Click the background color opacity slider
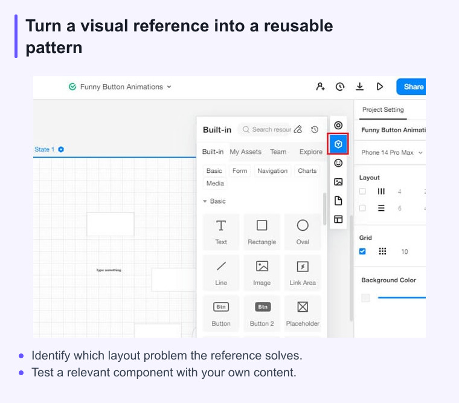This screenshot has width=459, height=403. (402, 297)
